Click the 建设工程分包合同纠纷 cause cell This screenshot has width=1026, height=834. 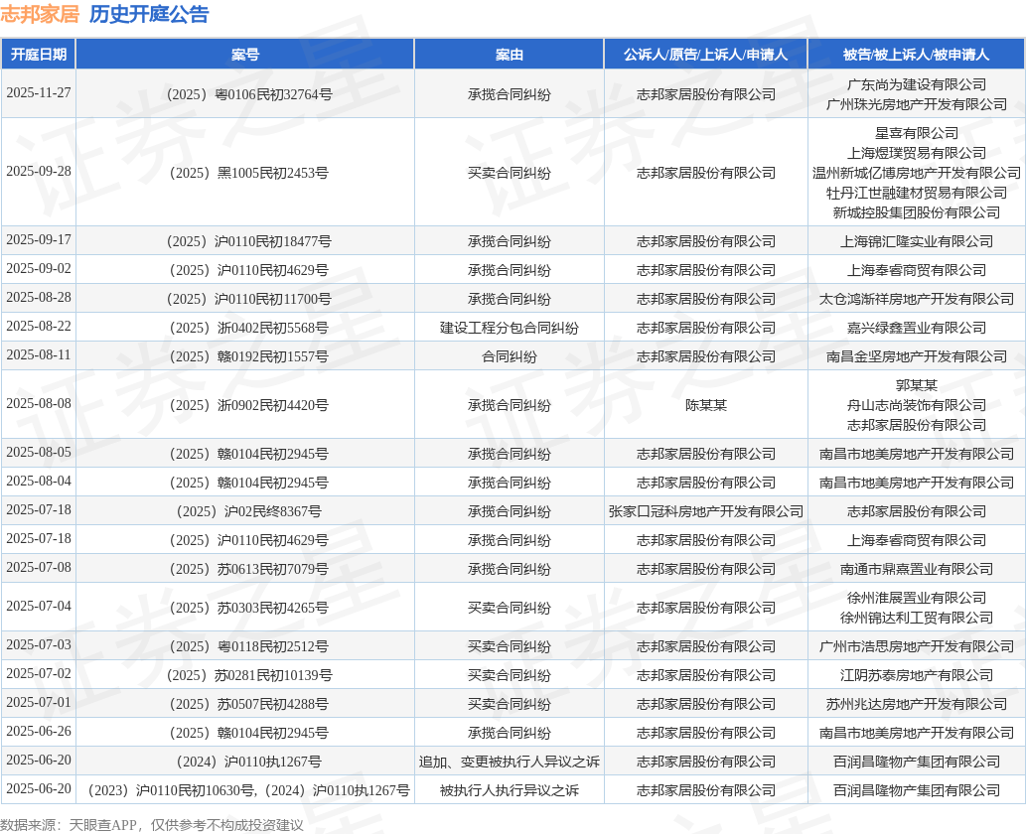[510, 329]
